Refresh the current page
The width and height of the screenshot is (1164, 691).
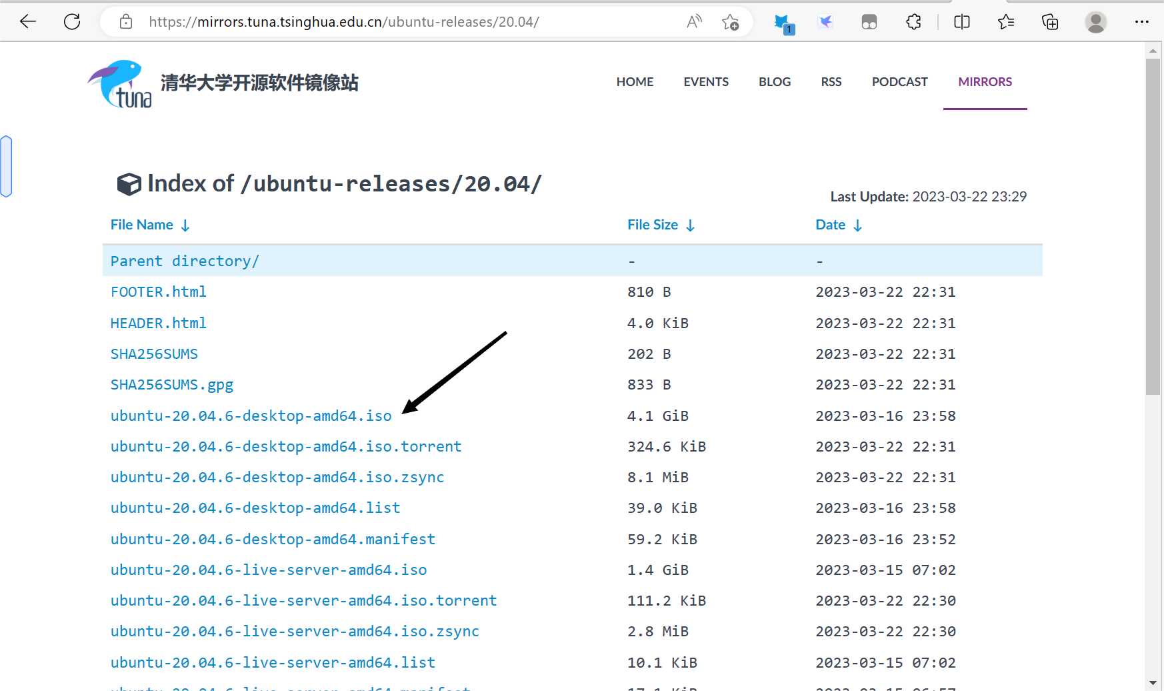(x=72, y=22)
